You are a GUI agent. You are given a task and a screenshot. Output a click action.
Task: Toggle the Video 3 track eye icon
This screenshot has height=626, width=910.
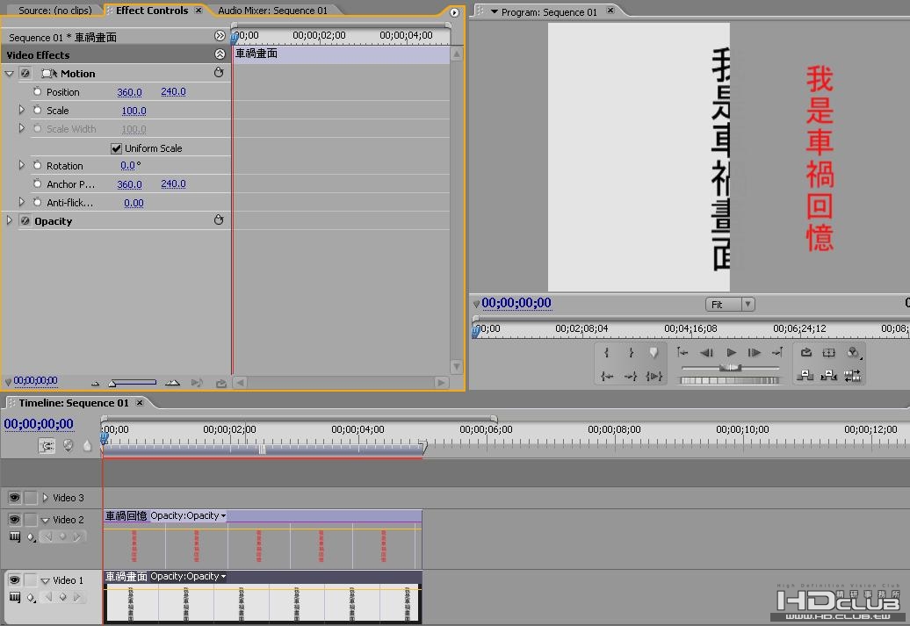14,498
